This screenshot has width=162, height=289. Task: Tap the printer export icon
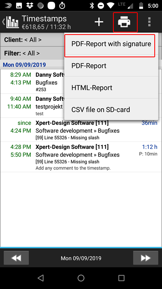[124, 22]
